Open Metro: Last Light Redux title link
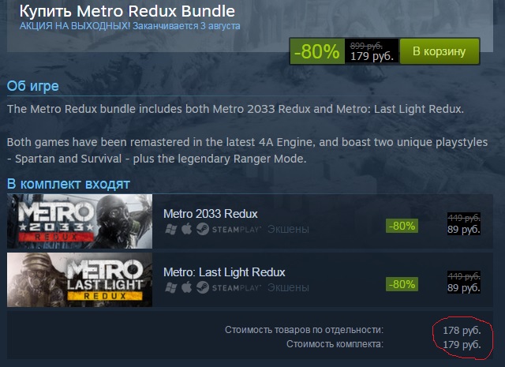This screenshot has width=505, height=367. (224, 272)
